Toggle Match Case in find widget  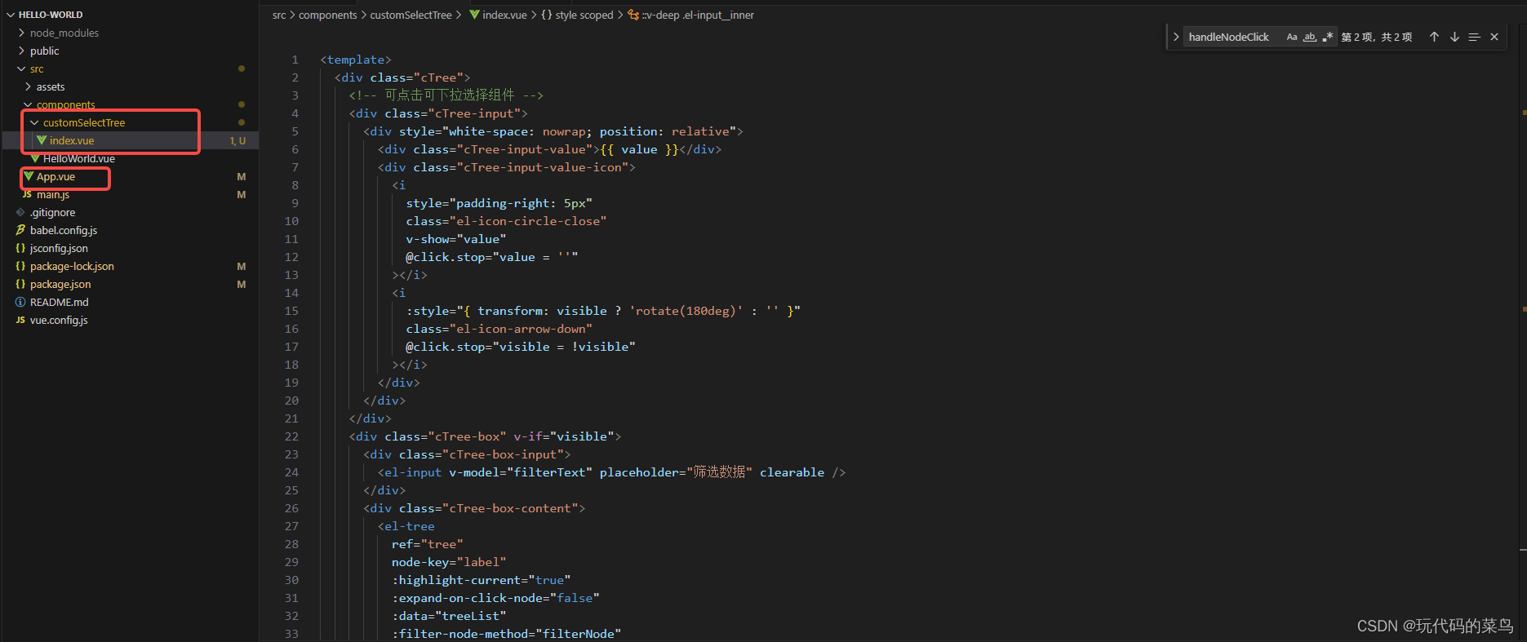pos(1292,37)
